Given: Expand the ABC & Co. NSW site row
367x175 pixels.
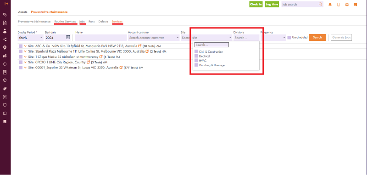Looking at the screenshot, I should tap(25, 46).
